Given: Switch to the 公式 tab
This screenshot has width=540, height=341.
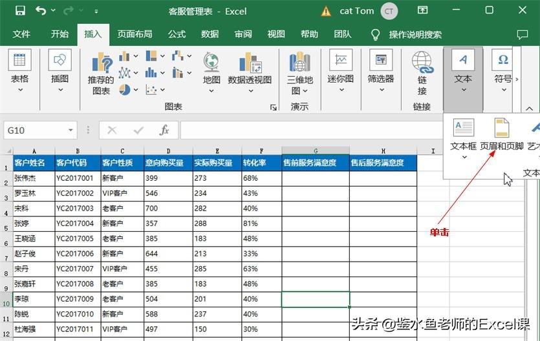Looking at the screenshot, I should [x=177, y=34].
